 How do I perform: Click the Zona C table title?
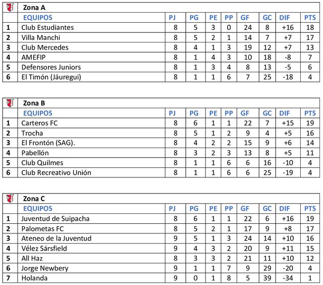[34, 199]
